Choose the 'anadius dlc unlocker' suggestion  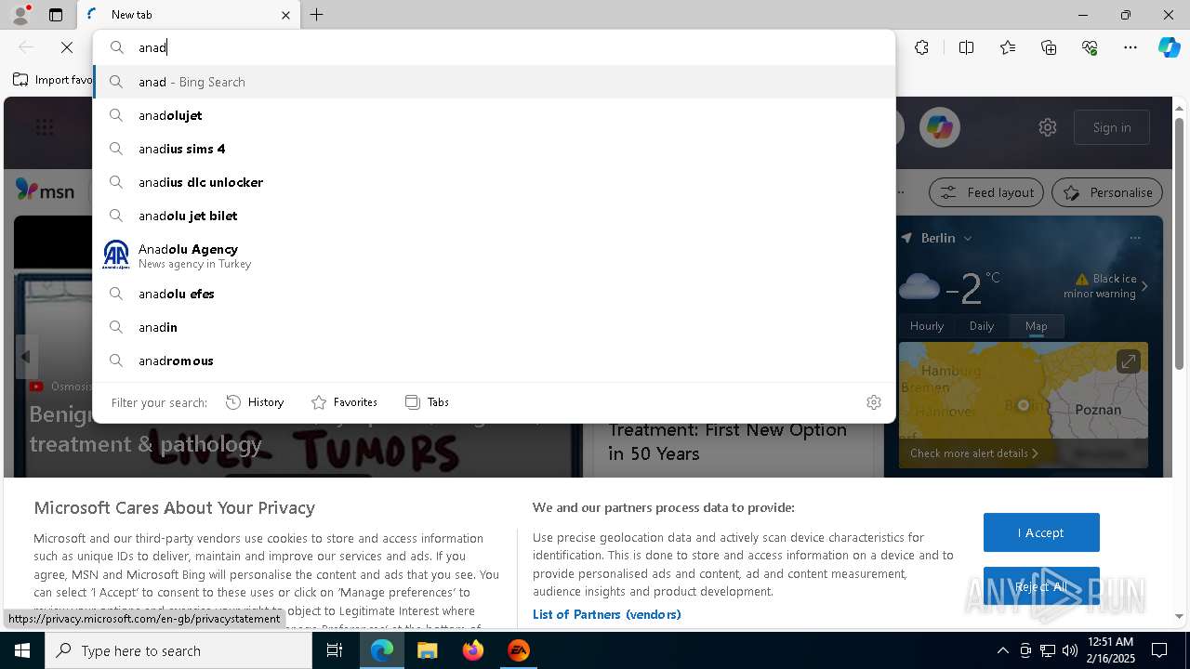pyautogui.click(x=495, y=182)
